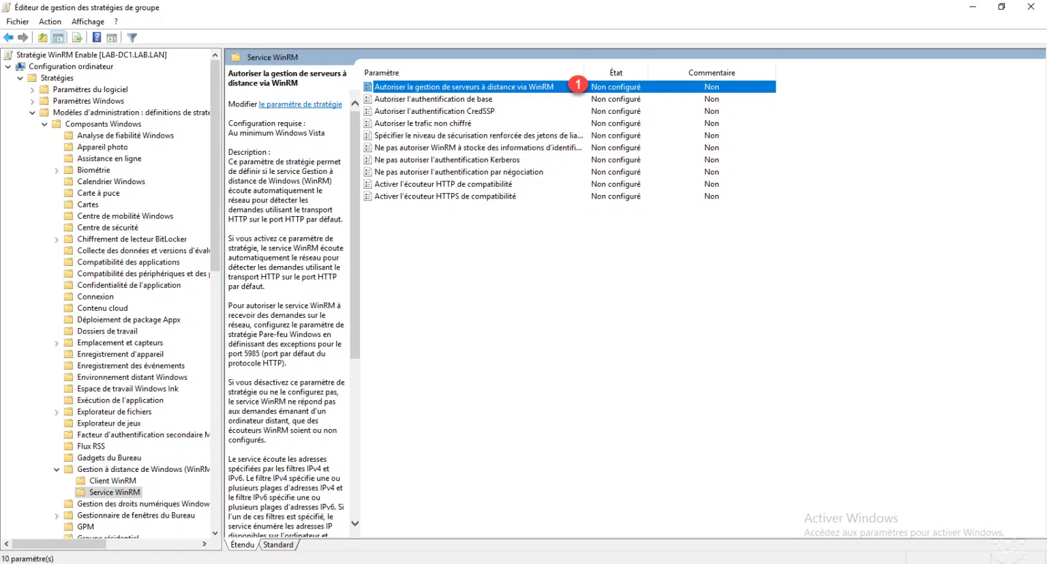Expand the Chiffrement de lecteur BitLocker node

click(x=57, y=239)
